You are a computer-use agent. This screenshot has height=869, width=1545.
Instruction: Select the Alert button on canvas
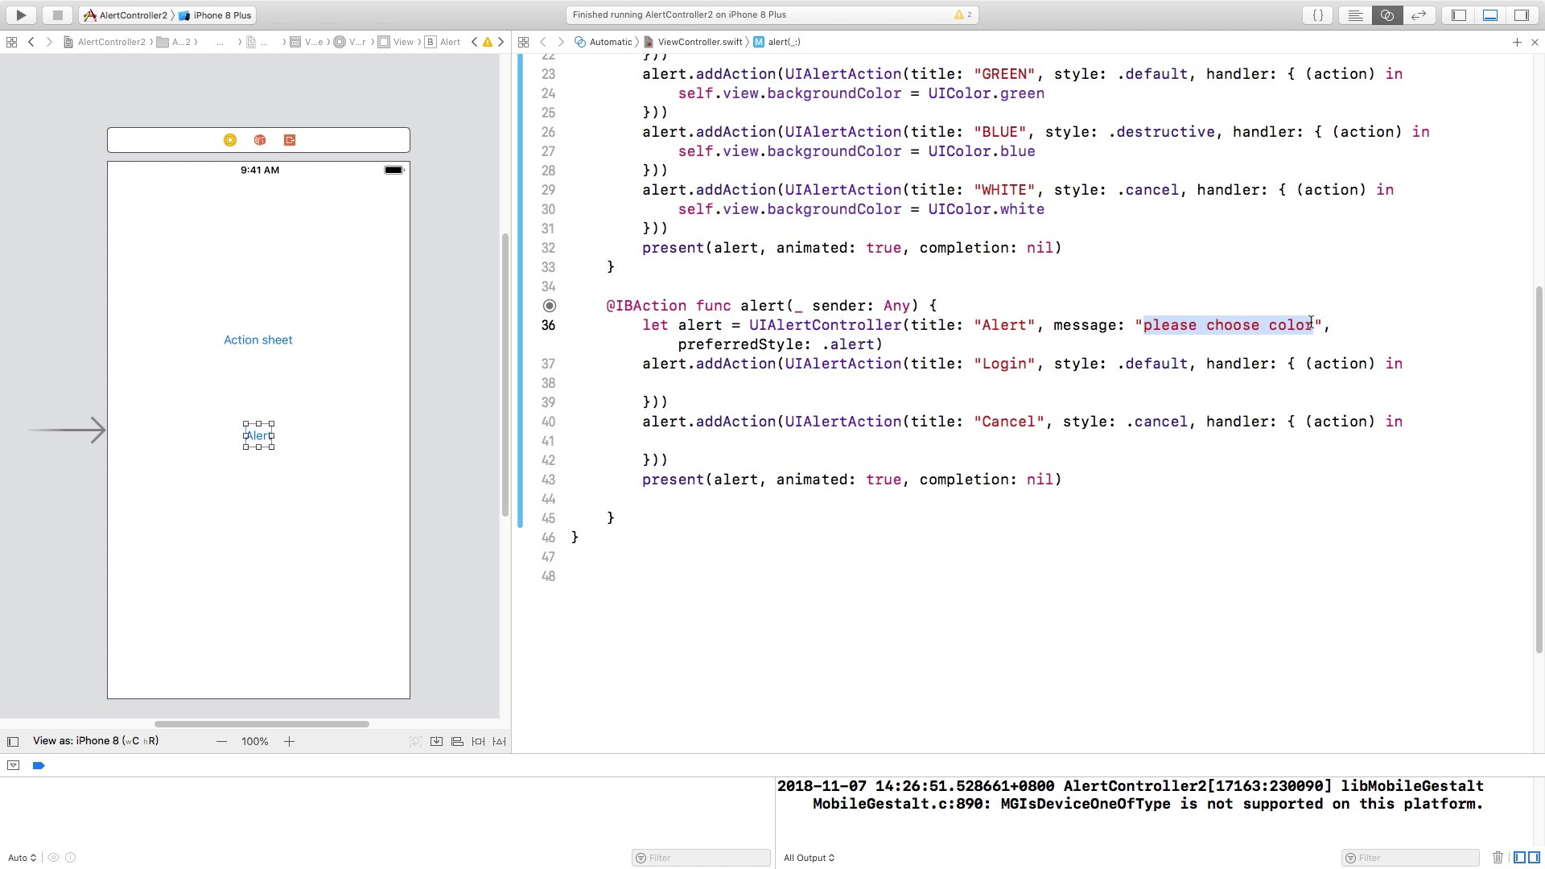coord(259,435)
